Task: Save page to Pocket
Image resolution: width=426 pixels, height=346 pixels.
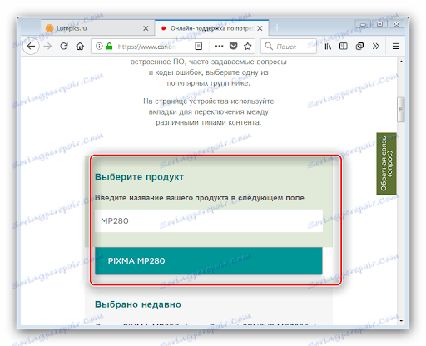Action: tap(234, 46)
